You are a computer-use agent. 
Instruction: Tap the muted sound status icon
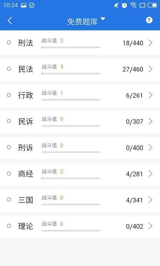click(116, 5)
